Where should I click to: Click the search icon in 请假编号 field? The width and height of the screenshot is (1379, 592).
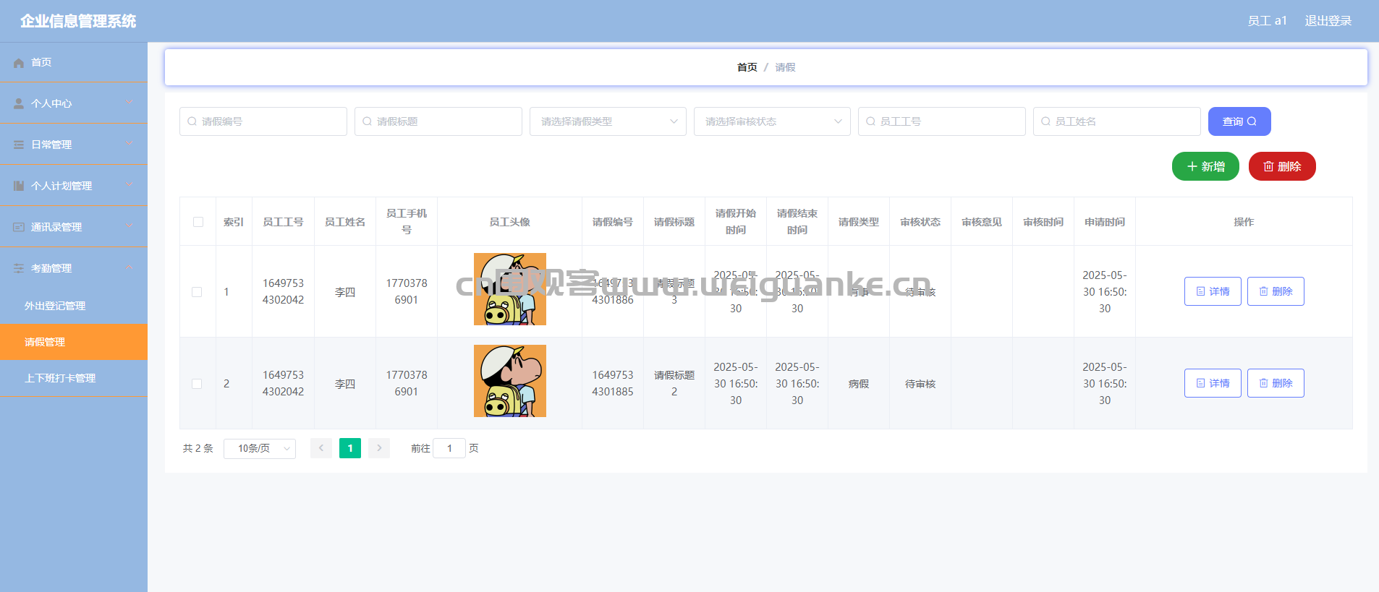tap(192, 121)
